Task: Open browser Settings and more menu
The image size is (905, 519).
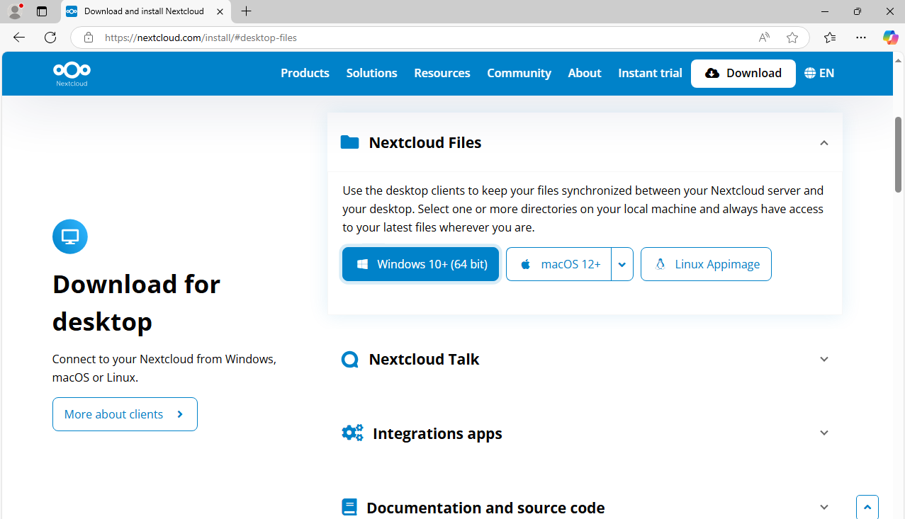Action: coord(861,38)
